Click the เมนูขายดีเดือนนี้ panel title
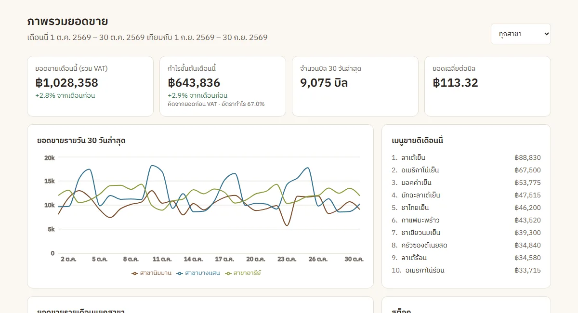This screenshot has height=313, width=578. [x=417, y=141]
